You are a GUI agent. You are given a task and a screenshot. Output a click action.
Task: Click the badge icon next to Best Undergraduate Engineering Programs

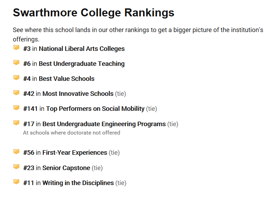click(16, 123)
